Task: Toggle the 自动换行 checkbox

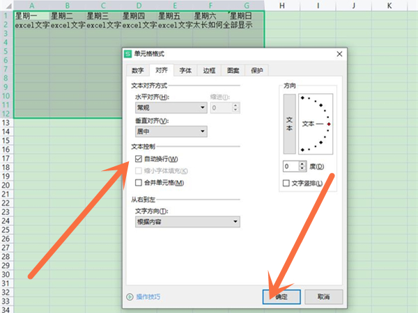Action: [139, 160]
